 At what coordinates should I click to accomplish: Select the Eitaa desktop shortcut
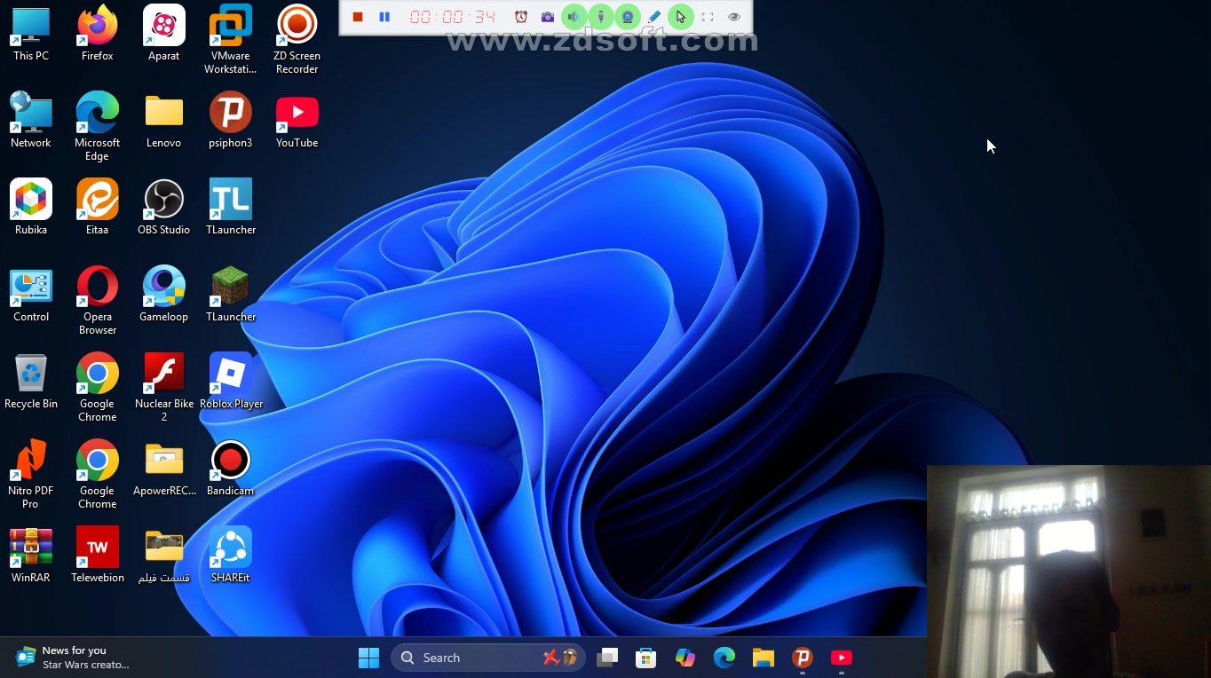pyautogui.click(x=98, y=208)
